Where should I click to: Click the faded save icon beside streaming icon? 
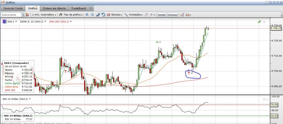264,22
